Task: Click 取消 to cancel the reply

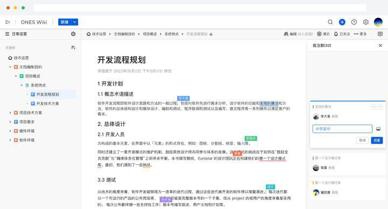Action: [362, 140]
